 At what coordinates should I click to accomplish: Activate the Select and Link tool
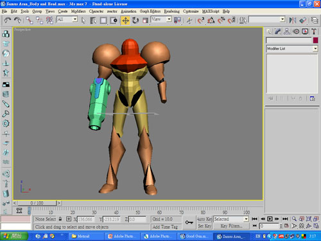click(30, 21)
